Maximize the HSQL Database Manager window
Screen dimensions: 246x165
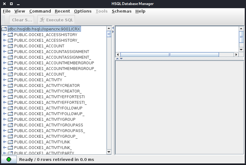pos(11,4)
